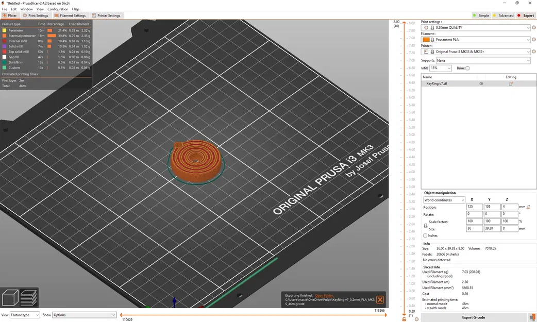Open World coordinates dropdown
This screenshot has height=322, width=537.
click(444, 200)
